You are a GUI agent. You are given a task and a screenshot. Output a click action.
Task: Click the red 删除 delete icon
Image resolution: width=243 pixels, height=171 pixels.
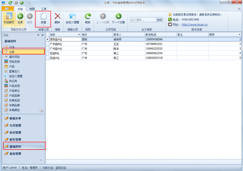[x=57, y=16]
